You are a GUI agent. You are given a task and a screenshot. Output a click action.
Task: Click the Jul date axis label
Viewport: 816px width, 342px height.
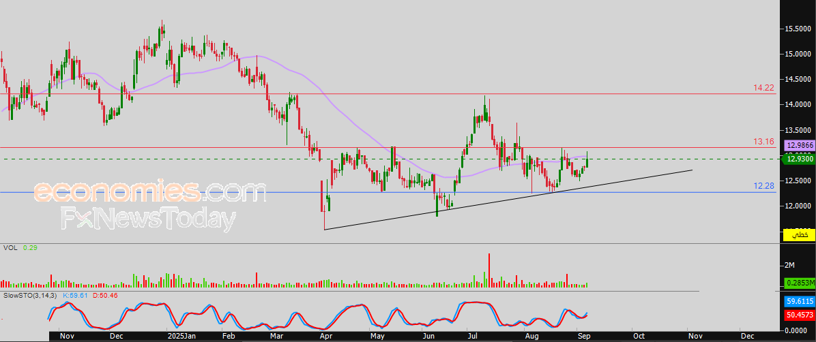pos(473,337)
